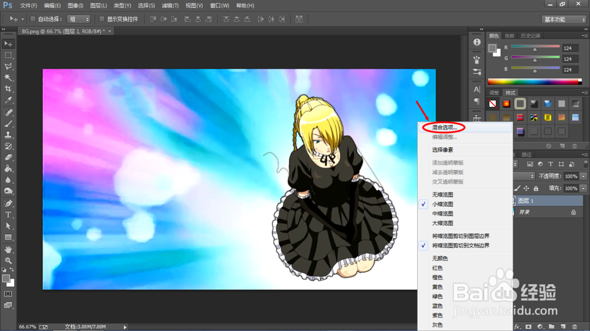Click the delete layer trash icon
Image resolution: width=590 pixels, height=331 pixels.
coord(574,327)
